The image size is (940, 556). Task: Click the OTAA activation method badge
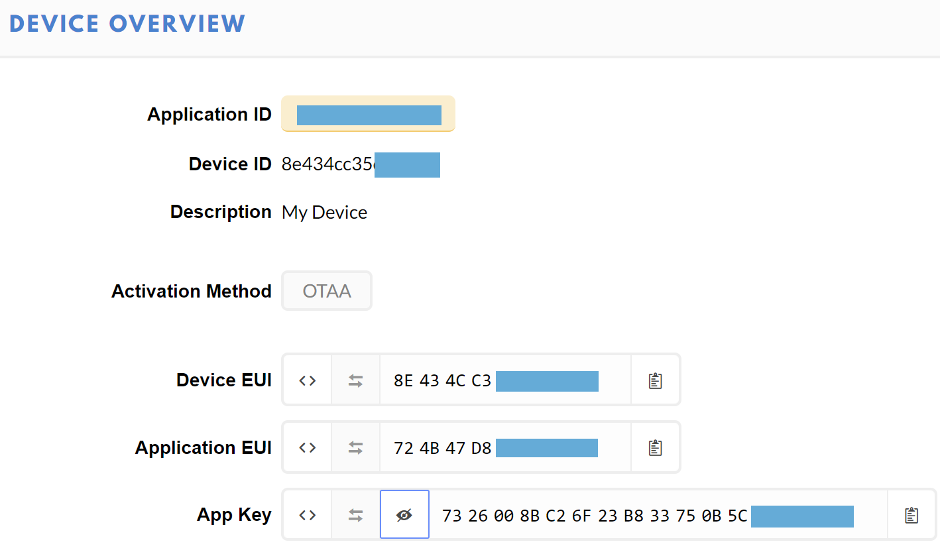tap(327, 291)
